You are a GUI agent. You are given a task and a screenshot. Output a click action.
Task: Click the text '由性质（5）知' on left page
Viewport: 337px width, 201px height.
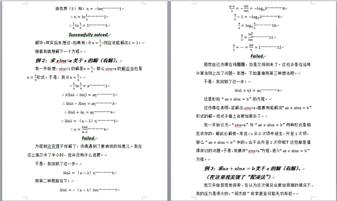coord(70,9)
